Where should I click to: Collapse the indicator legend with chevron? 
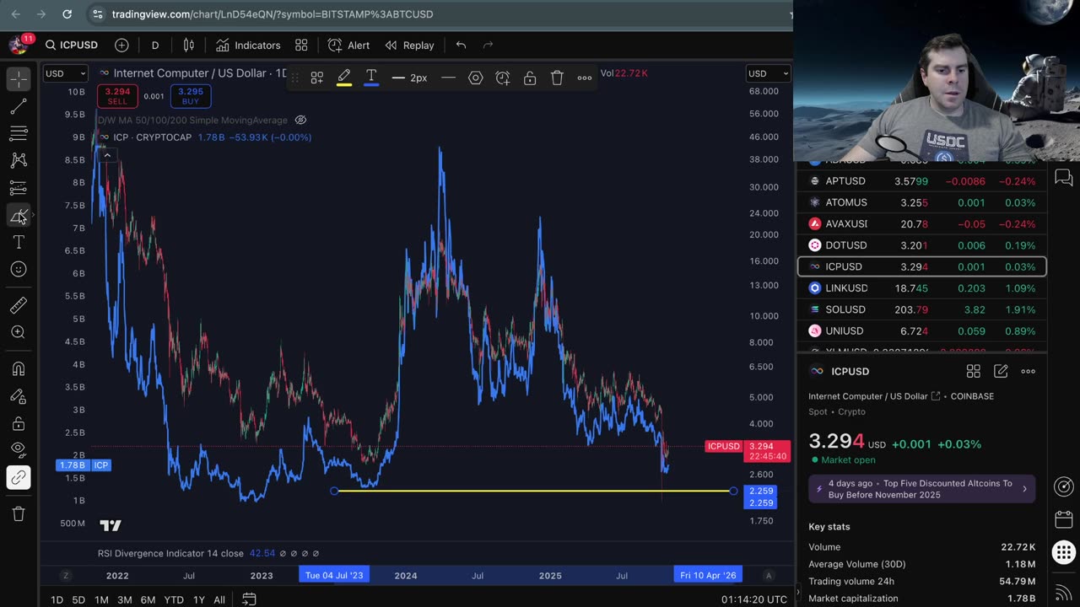(x=107, y=155)
